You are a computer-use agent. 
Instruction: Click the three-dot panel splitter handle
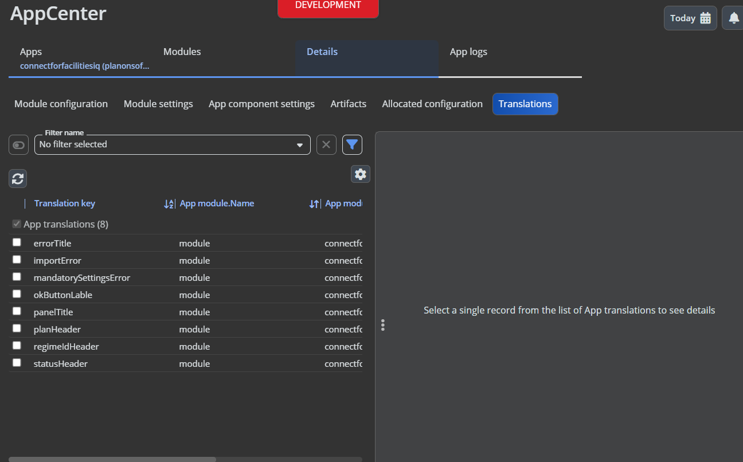383,325
